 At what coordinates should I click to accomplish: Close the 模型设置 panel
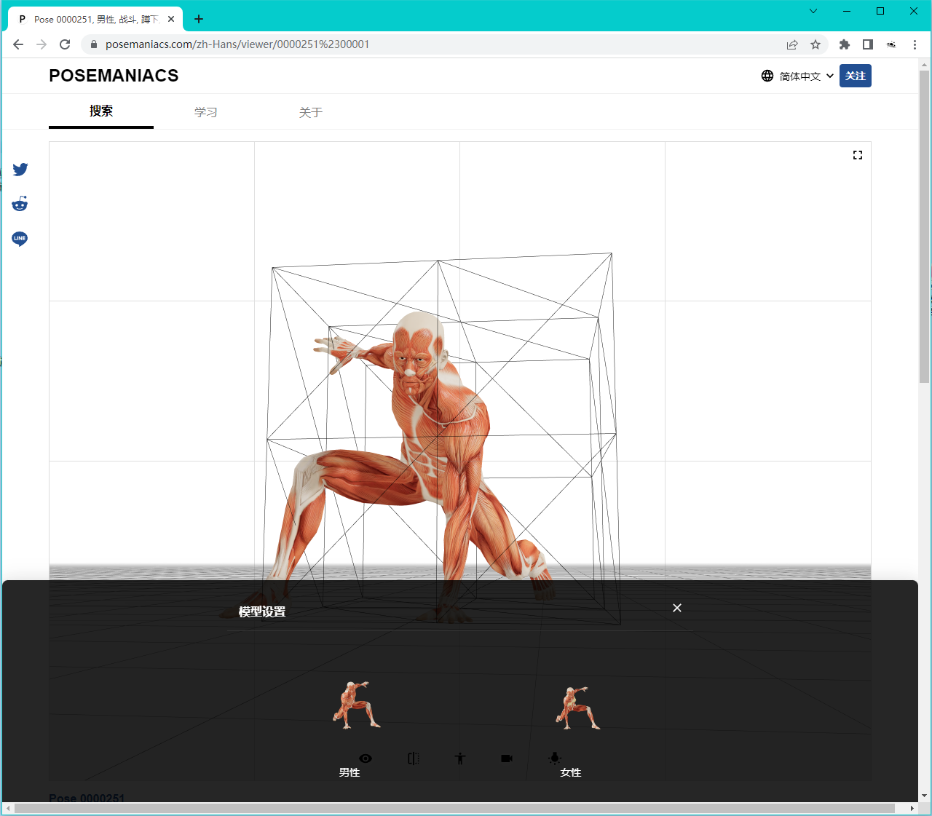point(677,608)
